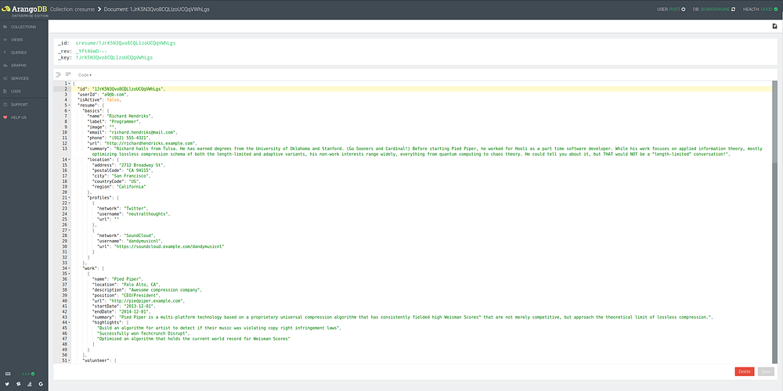Image resolution: width=783 pixels, height=391 pixels.
Task: Collapse the root object at line 1
Action: (x=69, y=84)
